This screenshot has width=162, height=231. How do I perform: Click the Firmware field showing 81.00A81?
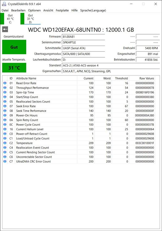(x=83, y=37)
